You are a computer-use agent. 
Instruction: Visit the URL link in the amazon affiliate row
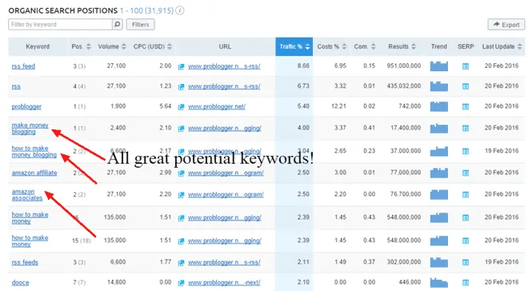(x=226, y=173)
